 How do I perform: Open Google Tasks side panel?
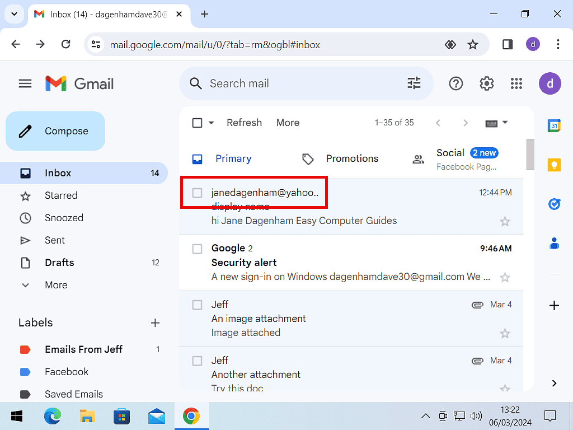coord(554,204)
